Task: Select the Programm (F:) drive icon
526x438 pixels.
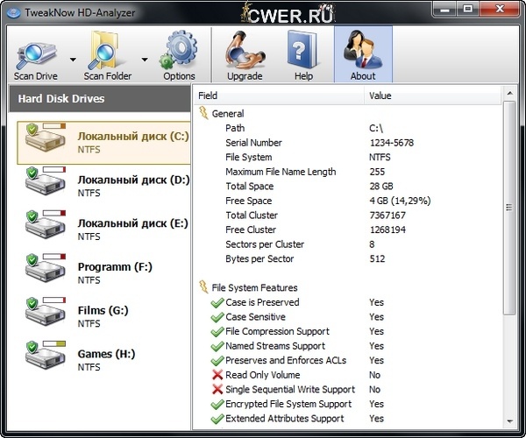Action: coord(44,270)
